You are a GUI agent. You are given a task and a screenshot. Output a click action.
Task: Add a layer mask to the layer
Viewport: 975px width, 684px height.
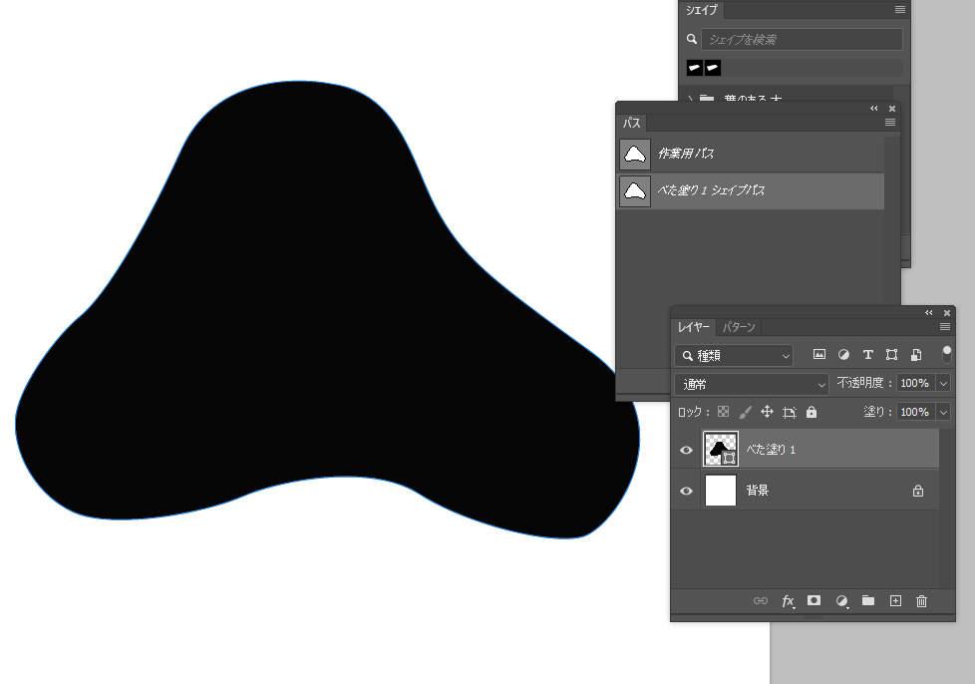pyautogui.click(x=814, y=601)
